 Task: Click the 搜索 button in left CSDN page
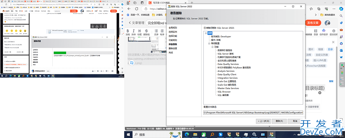74,11
